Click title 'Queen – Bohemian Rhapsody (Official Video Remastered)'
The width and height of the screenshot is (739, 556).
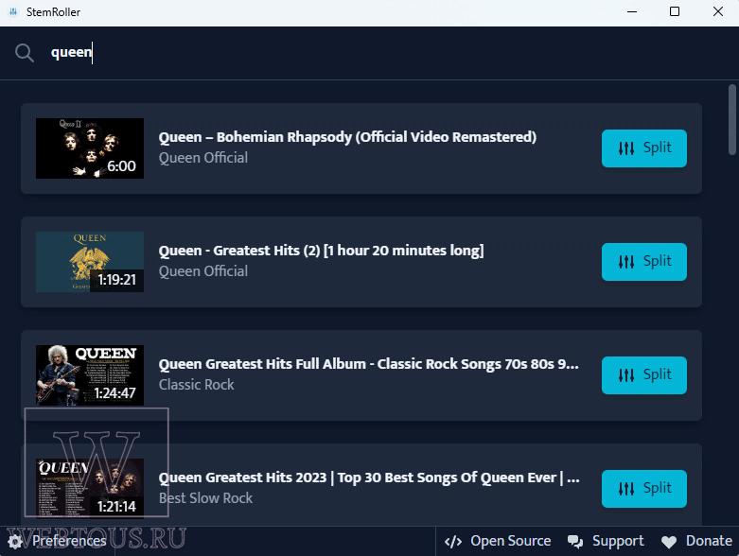pos(347,137)
